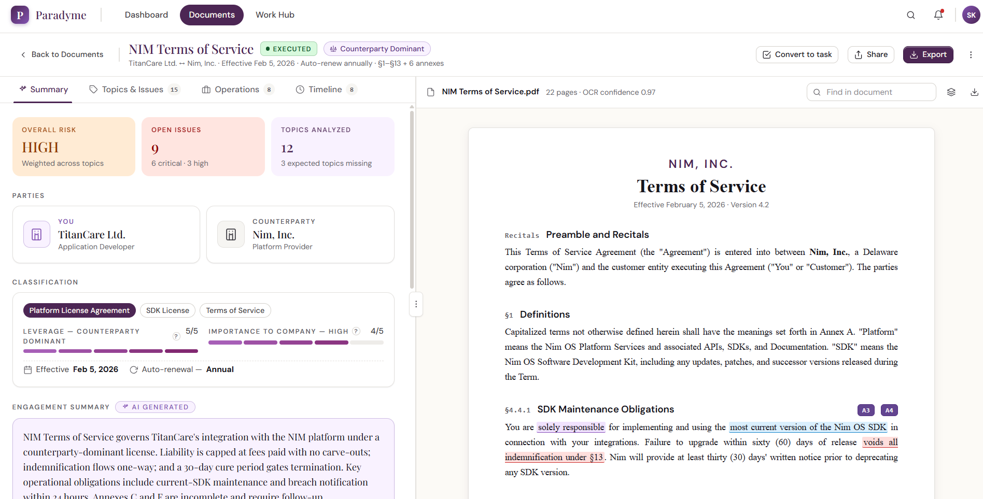The height and width of the screenshot is (499, 983).
Task: Click the layers icon in document toolbar
Action: pyautogui.click(x=951, y=92)
